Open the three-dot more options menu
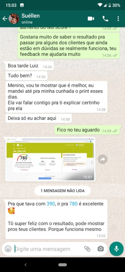 tap(118, 19)
